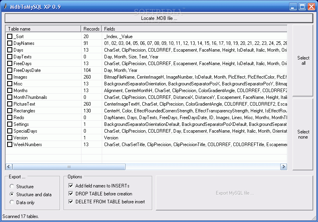The width and height of the screenshot is (318, 222).
Task: Check the WeekNumbers table checkbox
Action: [x=10, y=145]
